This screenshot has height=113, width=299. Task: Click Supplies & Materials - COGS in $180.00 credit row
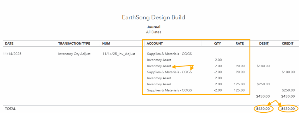tap(169, 72)
